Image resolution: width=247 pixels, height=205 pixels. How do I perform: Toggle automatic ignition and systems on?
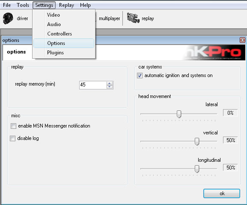pyautogui.click(x=140, y=76)
